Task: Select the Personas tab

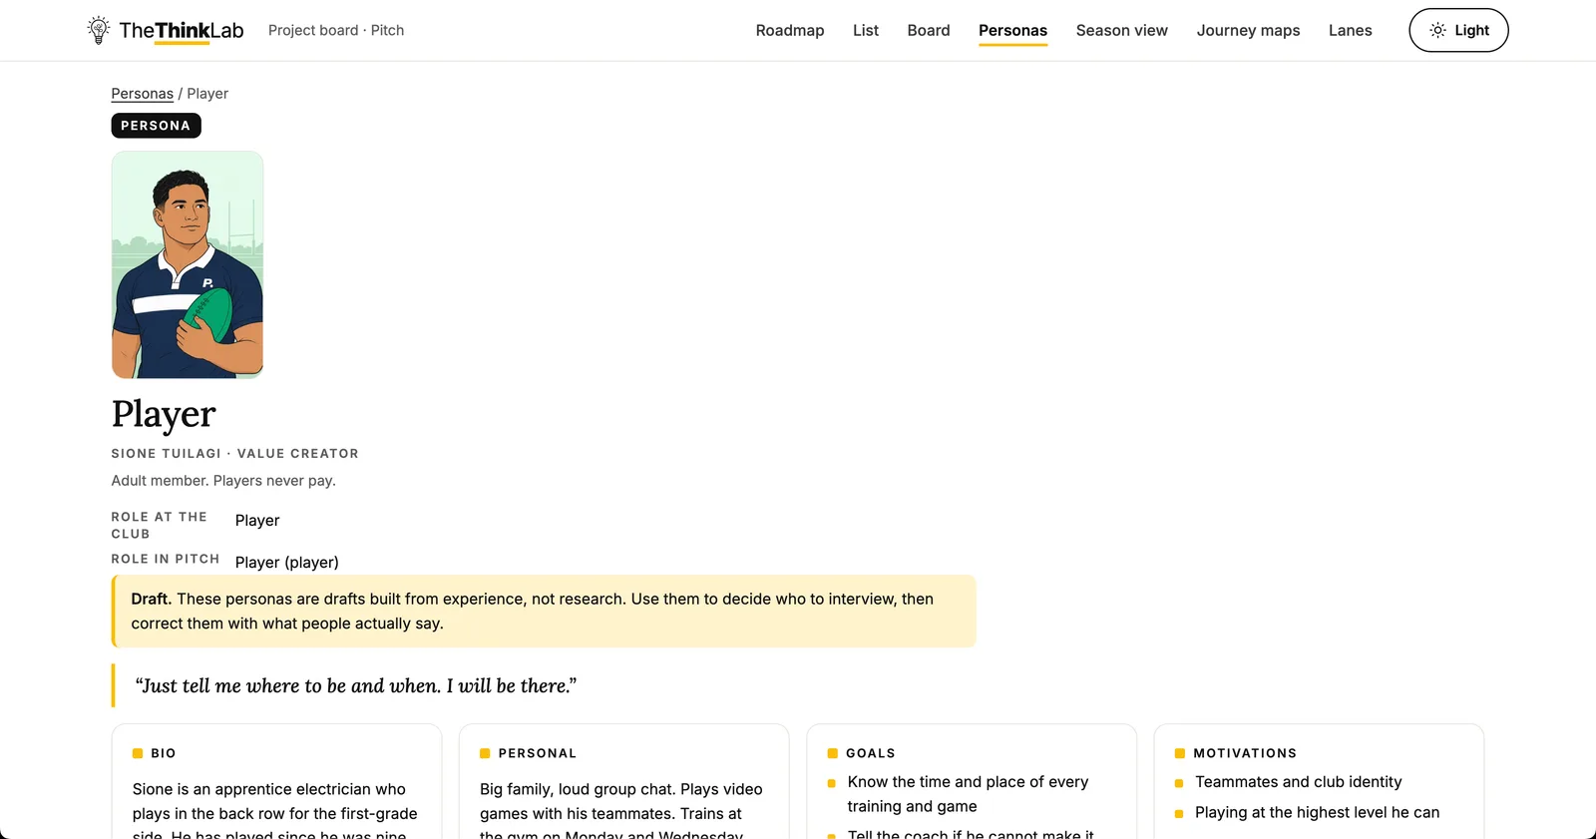Action: [1012, 30]
